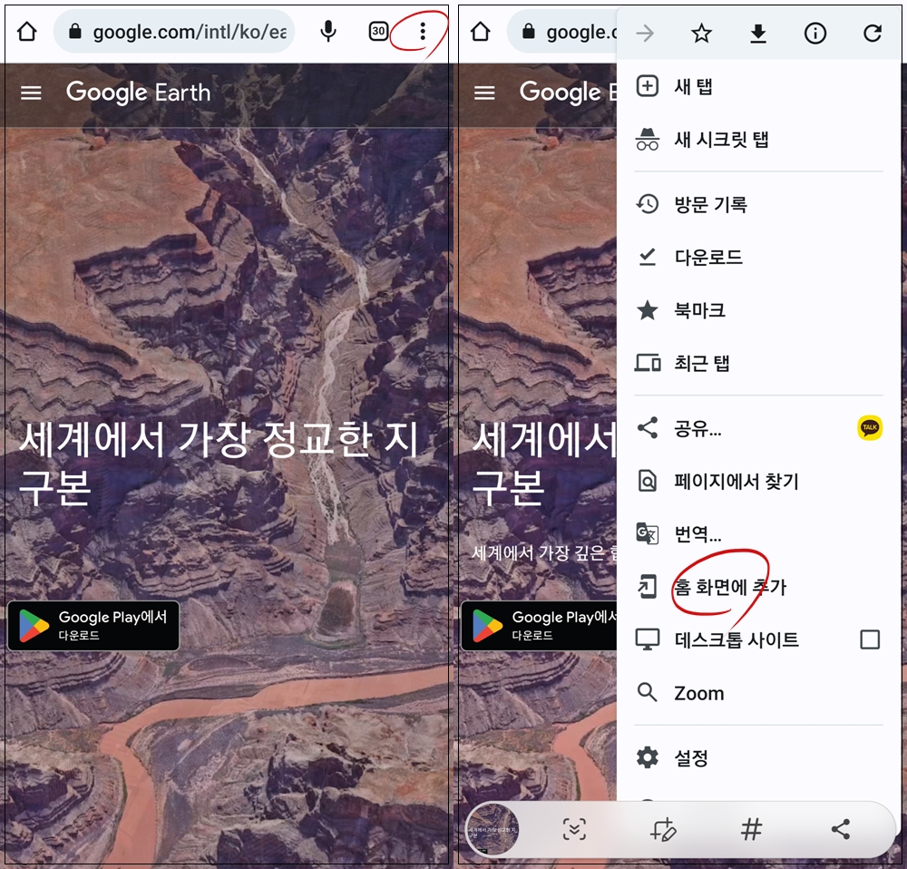
Task: Select 새 탭 menu item
Action: (x=758, y=86)
